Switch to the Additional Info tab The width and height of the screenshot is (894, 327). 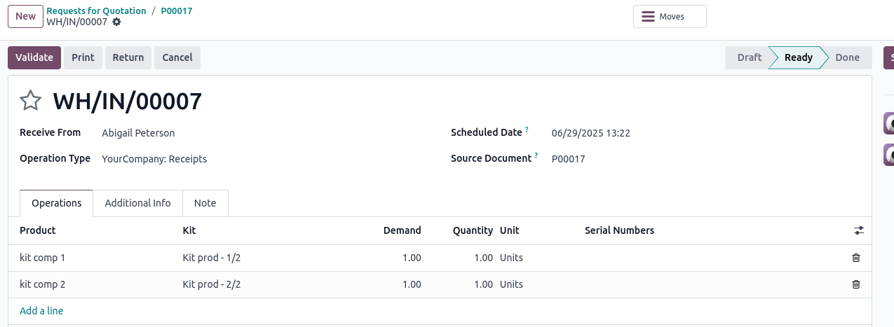tap(137, 203)
